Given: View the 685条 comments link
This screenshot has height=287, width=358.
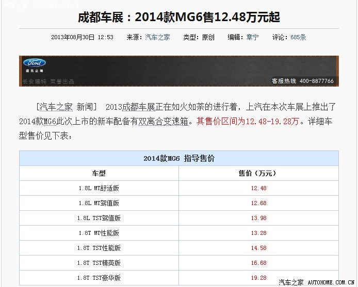Looking at the screenshot, I should coord(298,38).
